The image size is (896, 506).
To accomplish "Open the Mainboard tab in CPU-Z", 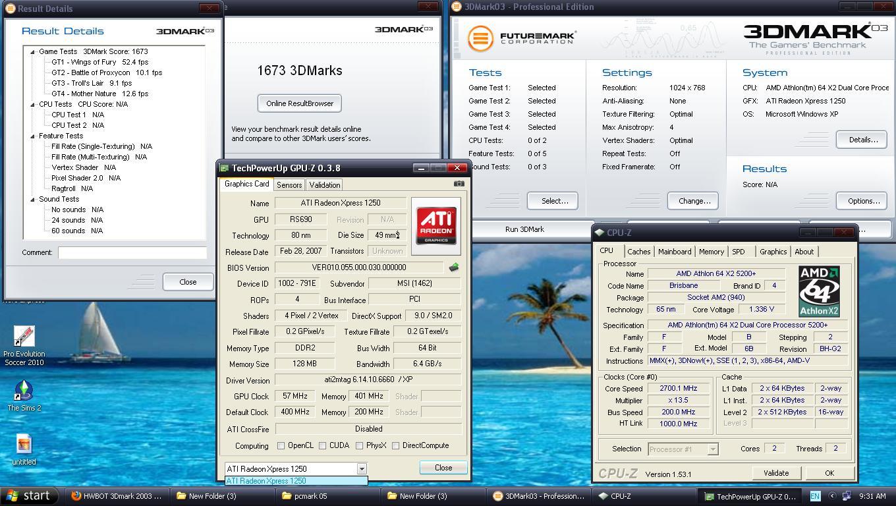I will [x=675, y=252].
